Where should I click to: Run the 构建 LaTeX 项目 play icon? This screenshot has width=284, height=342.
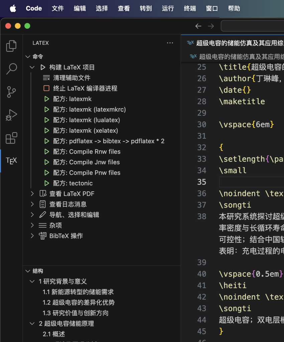click(x=43, y=67)
